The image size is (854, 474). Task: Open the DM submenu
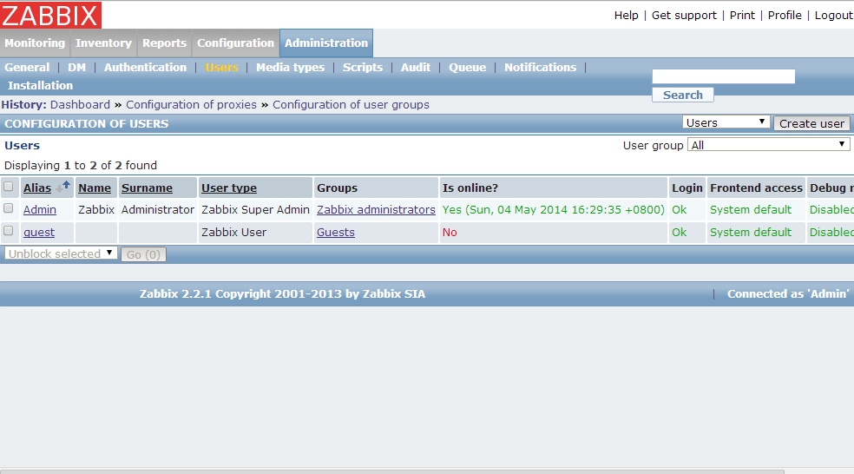click(x=76, y=68)
